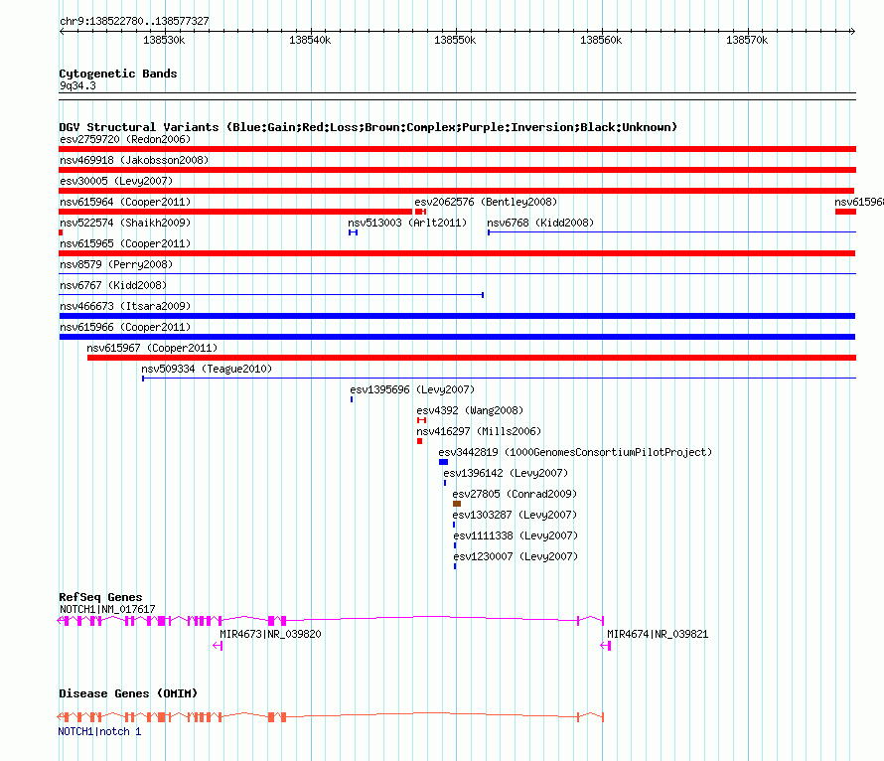Click the Cytogenetic Bands track heading
884x761 pixels.
click(118, 74)
